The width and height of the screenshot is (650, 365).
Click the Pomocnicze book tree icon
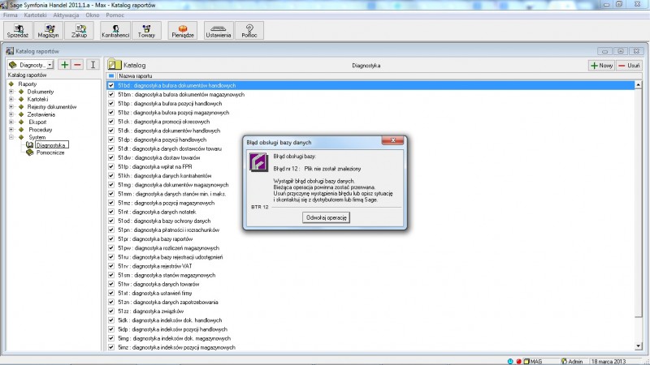coord(29,152)
